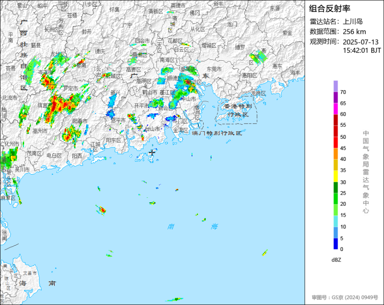This screenshot has height=305, width=384.
Task: Select the 信宜市 city label
Action: pyautogui.click(x=45, y=105)
